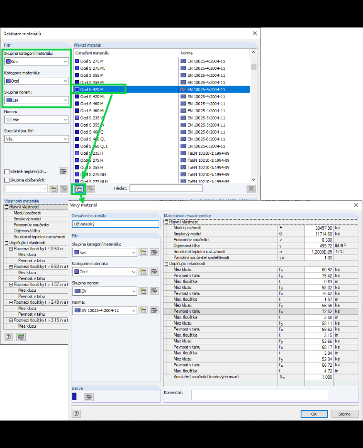
Task: Create new standard group icon beside EN dropdown
Action: (x=143, y=291)
